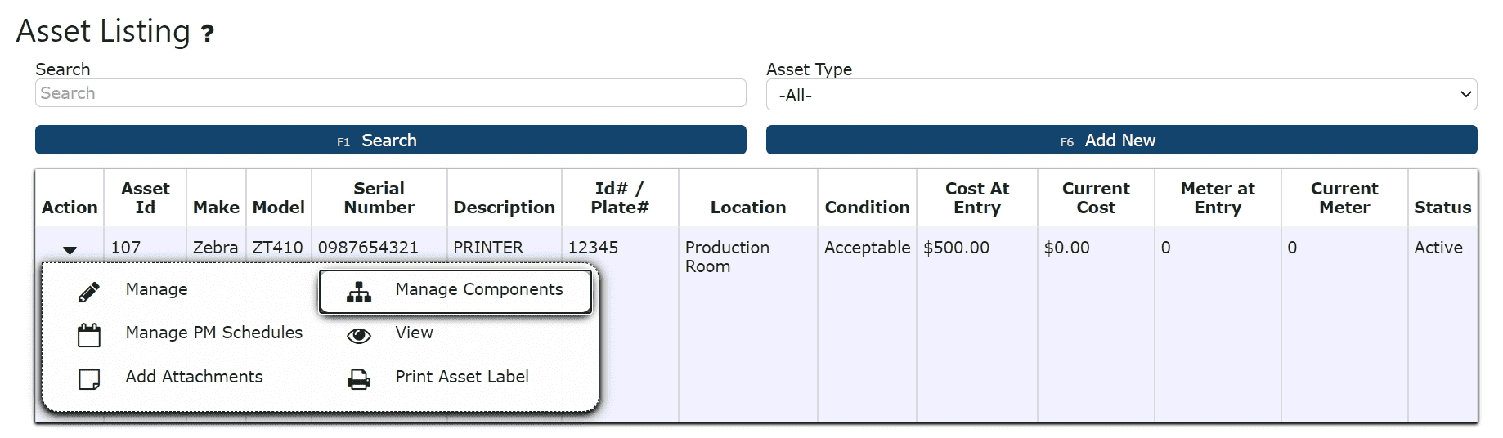Click the help question mark beside Asset Listing
The image size is (1503, 438).
pyautogui.click(x=208, y=34)
